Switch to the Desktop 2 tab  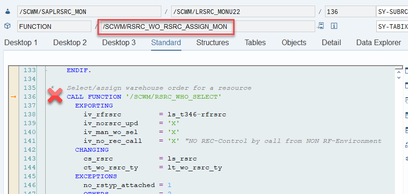[x=70, y=43]
